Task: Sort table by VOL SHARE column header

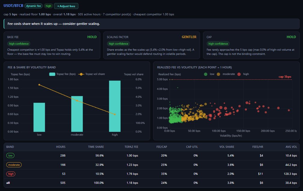Action: coord(227,147)
